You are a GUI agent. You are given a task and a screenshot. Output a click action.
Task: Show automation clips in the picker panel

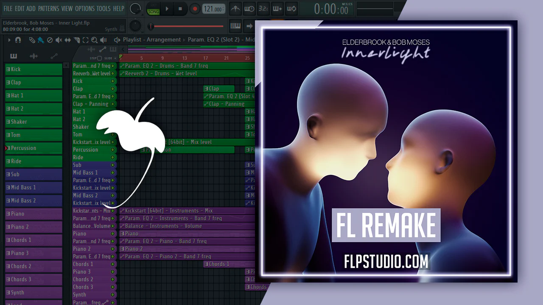[x=54, y=56]
